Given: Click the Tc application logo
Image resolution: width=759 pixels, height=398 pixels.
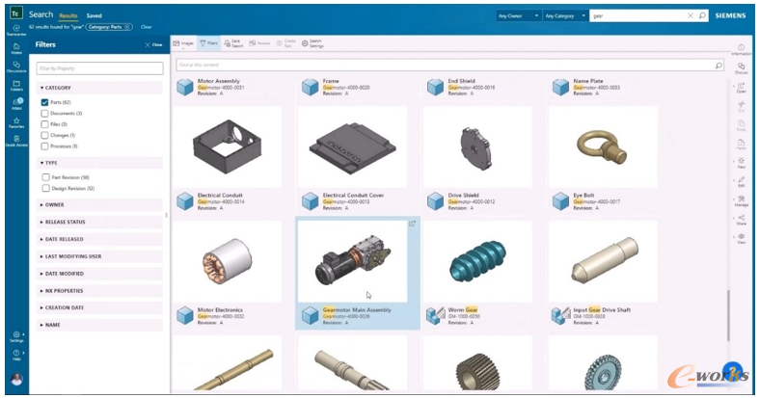Looking at the screenshot, I should click(x=16, y=13).
